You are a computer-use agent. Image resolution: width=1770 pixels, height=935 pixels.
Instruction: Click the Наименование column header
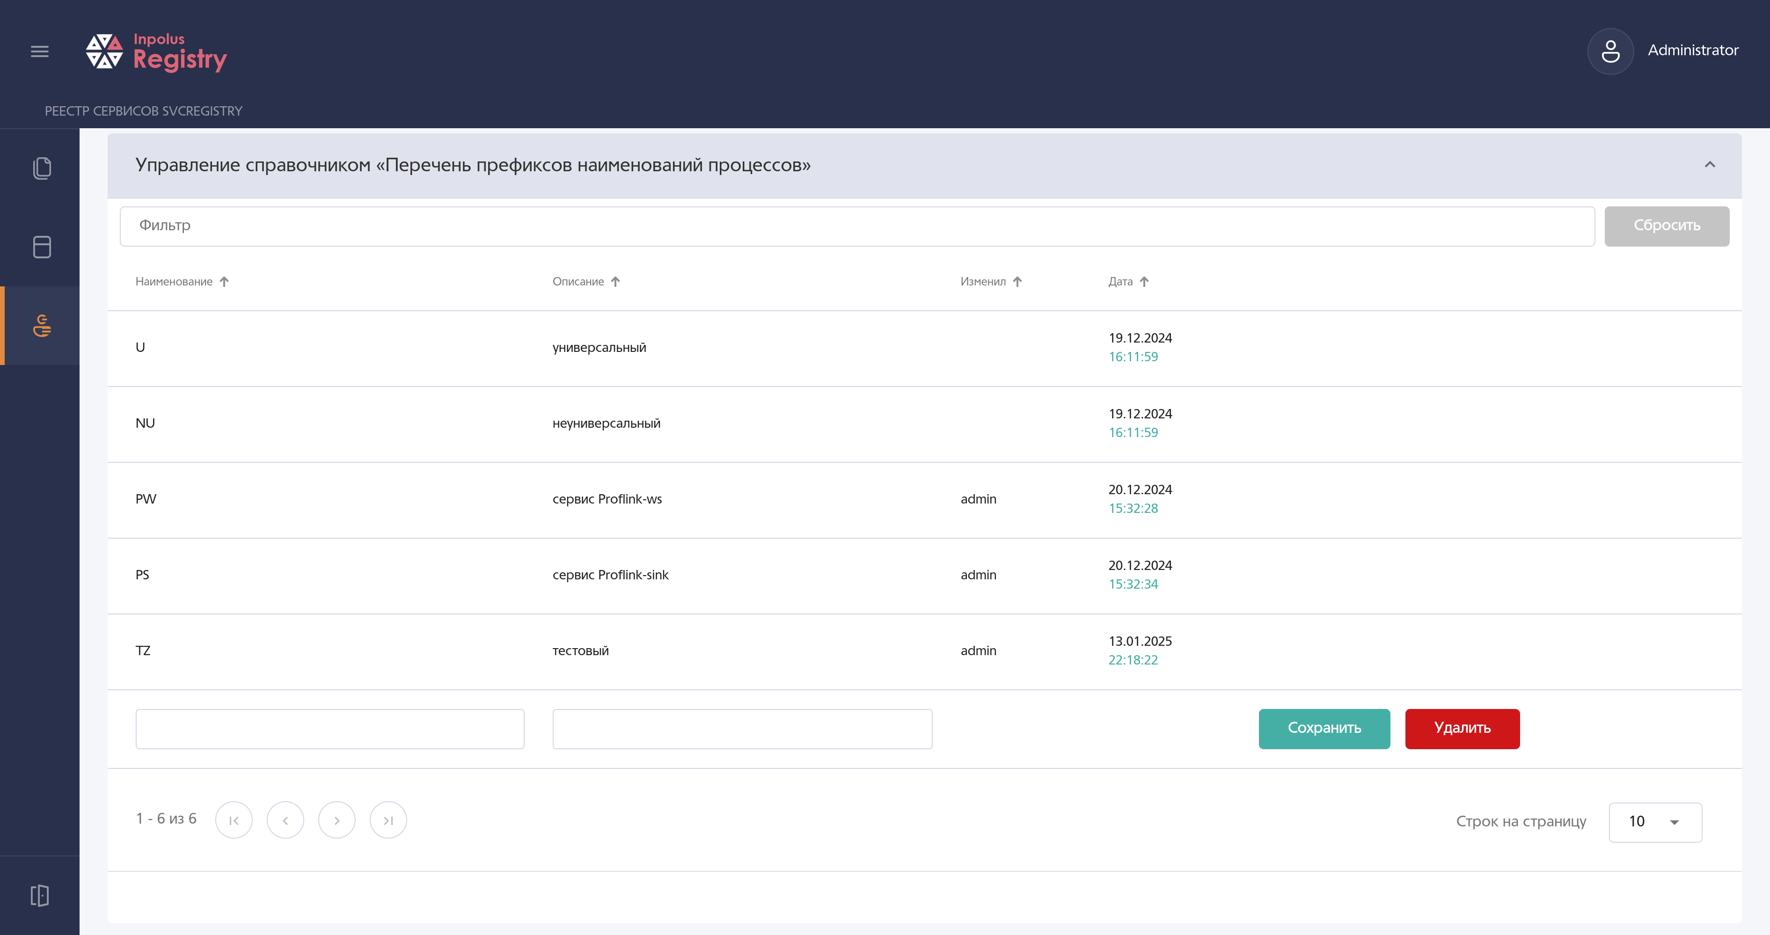(174, 282)
